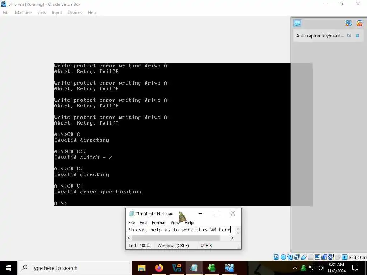Switch to VirtualBox Manager taskbar icon
The width and height of the screenshot is (367, 275).
coord(176,268)
